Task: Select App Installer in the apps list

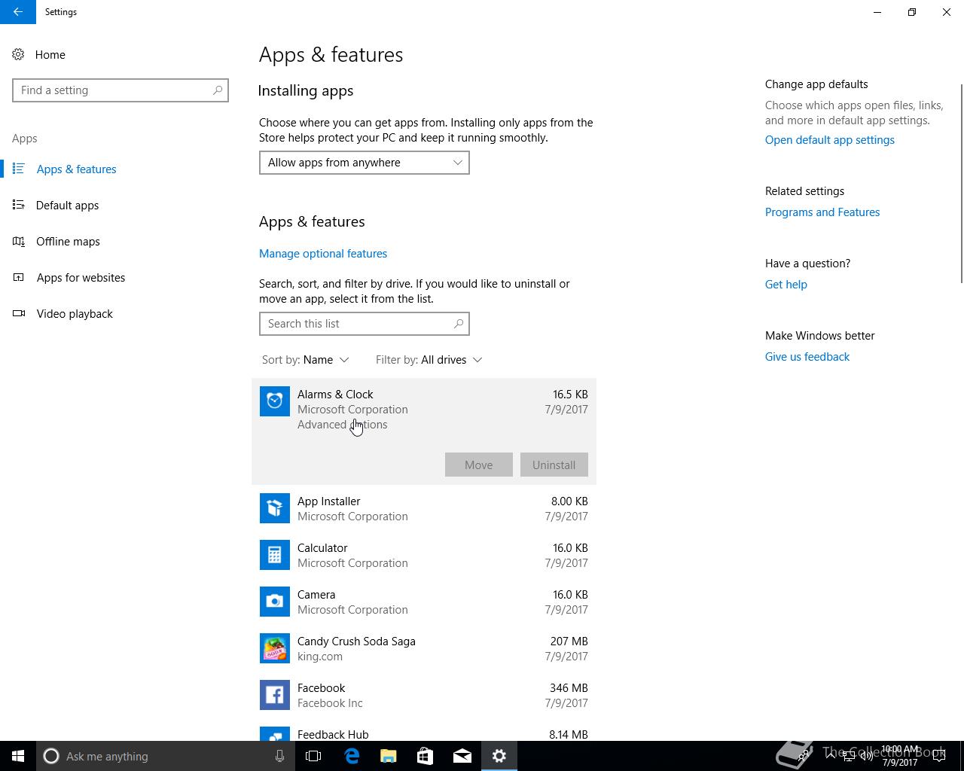Action: point(424,508)
